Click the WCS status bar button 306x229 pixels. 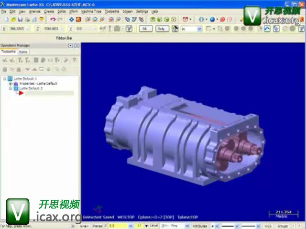(x=268, y=226)
